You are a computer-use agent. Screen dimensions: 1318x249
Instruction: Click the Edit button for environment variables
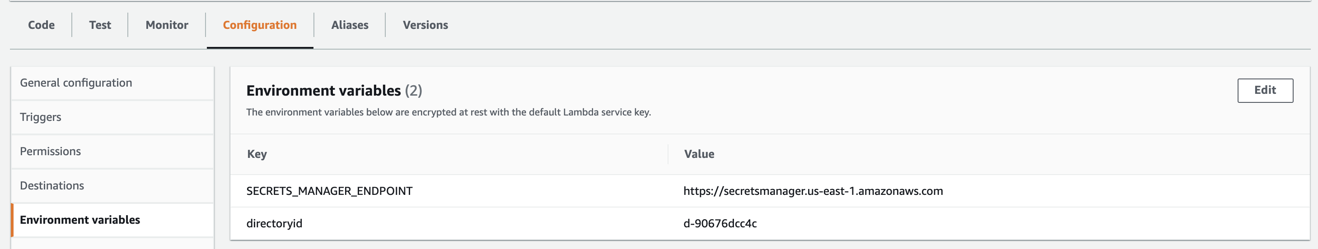pyautogui.click(x=1265, y=91)
